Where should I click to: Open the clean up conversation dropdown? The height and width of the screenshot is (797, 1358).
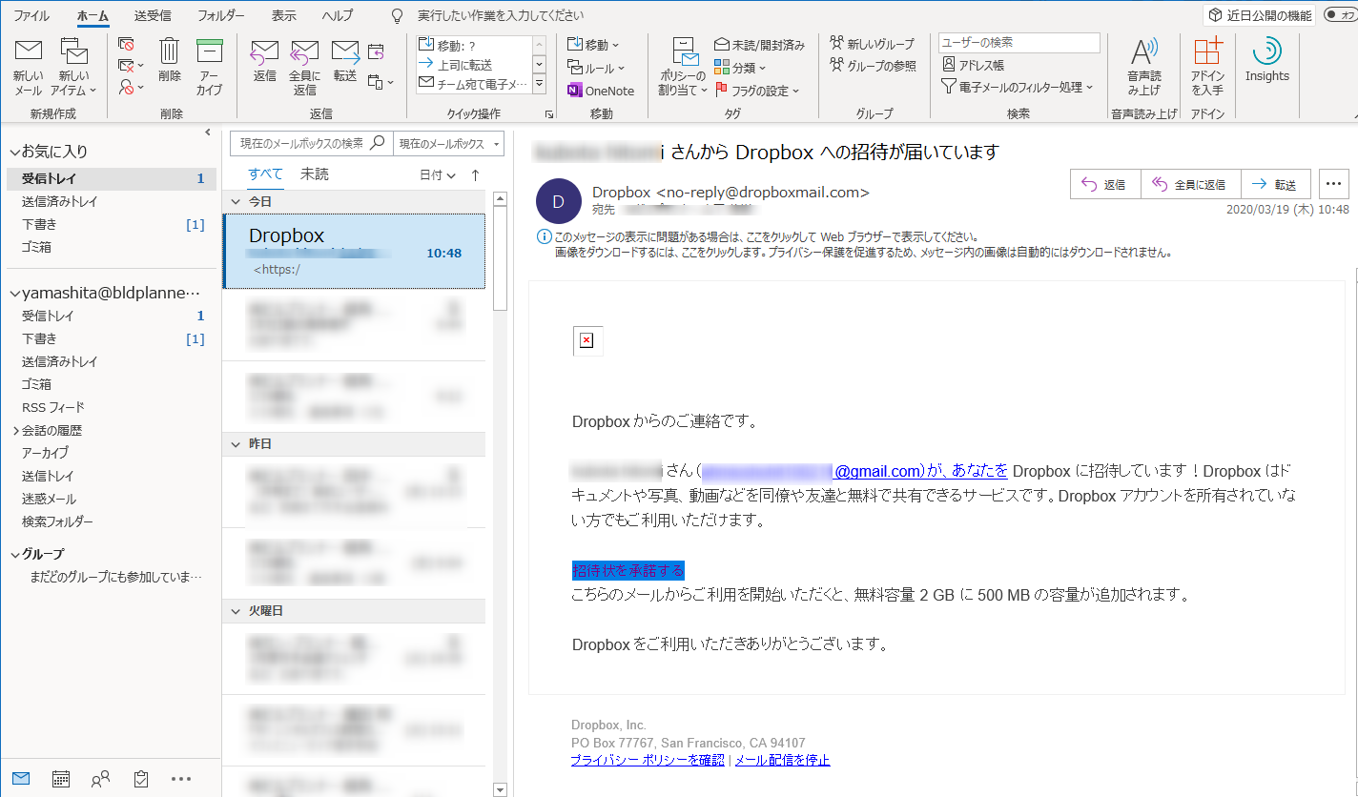coord(131,66)
